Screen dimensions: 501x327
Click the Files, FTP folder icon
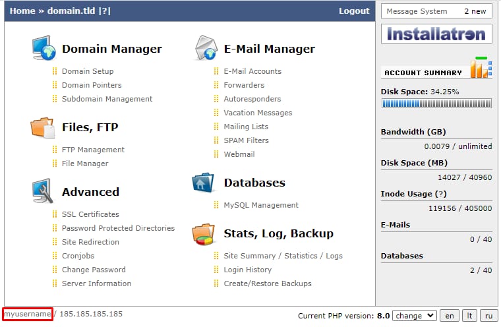click(44, 127)
